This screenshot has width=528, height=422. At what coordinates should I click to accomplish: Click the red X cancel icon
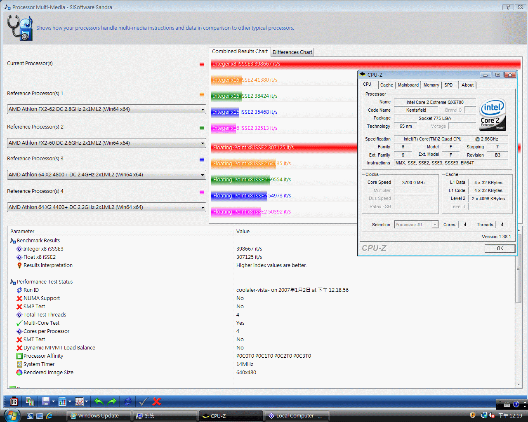click(157, 401)
